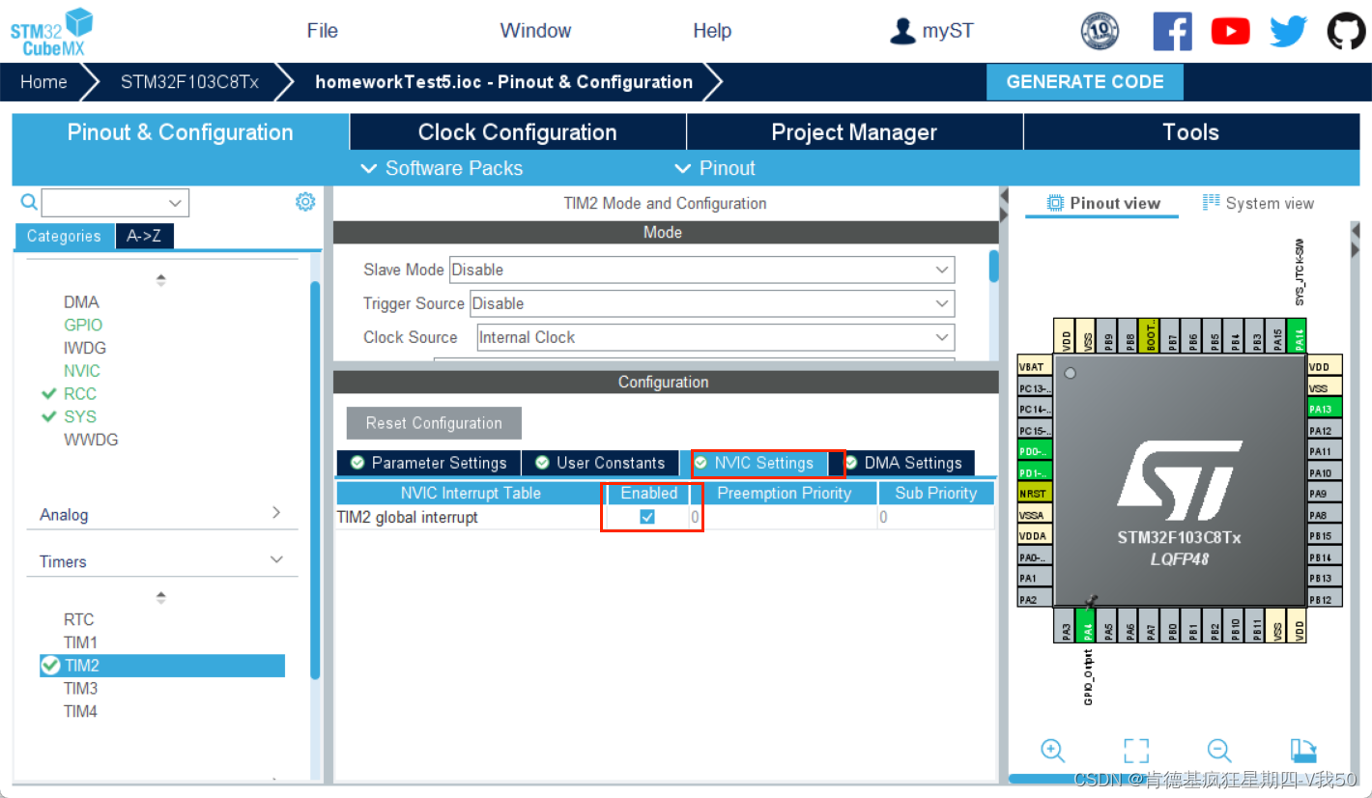Open the Clock Source dropdown
The image size is (1372, 798).
coord(716,337)
